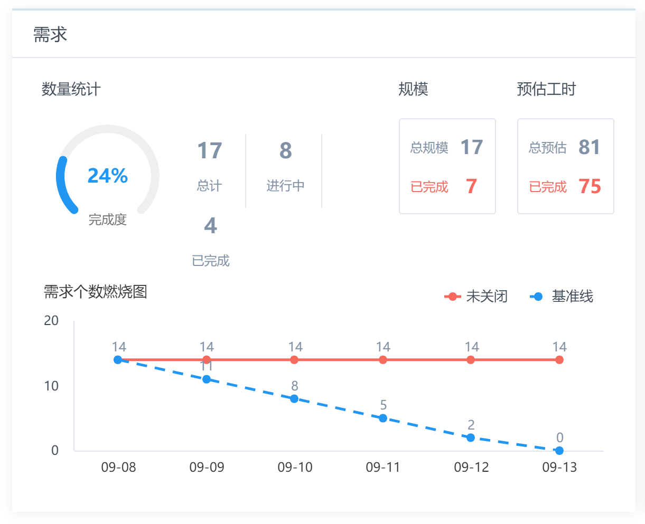Click the 17 总计 count
The height and width of the screenshot is (524, 645).
click(210, 151)
